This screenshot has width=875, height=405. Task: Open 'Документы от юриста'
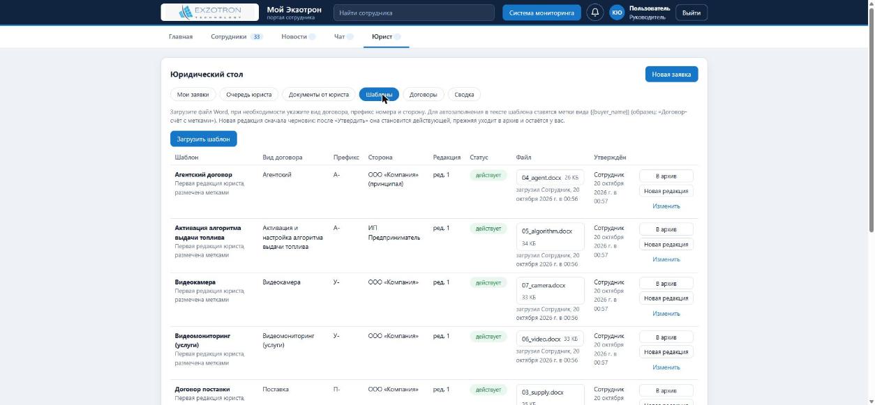[319, 95]
